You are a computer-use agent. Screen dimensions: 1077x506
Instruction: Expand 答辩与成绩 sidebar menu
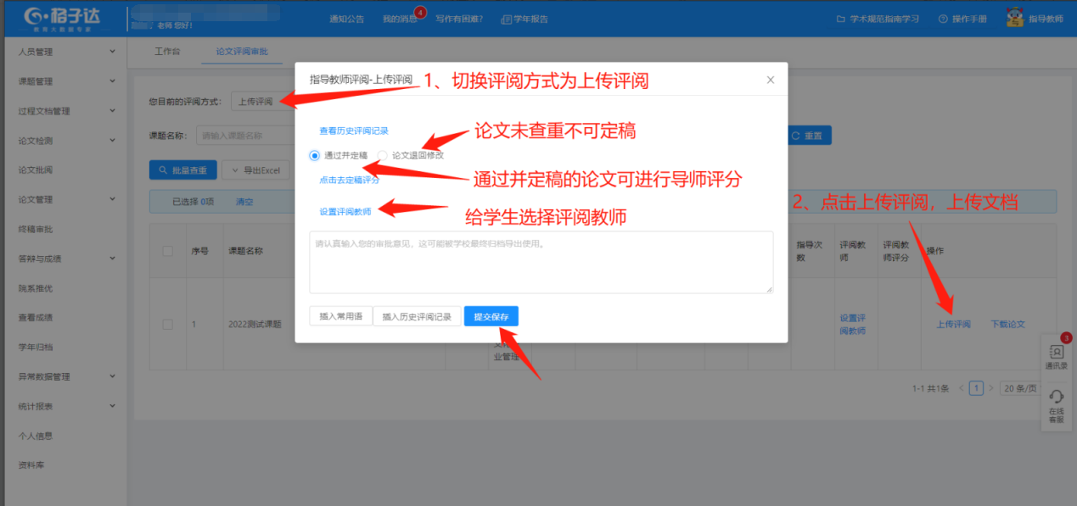coord(64,259)
